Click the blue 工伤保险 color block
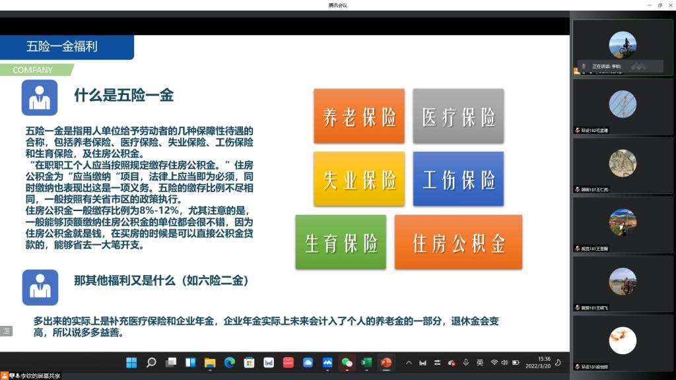The image size is (676, 380). pos(458,179)
